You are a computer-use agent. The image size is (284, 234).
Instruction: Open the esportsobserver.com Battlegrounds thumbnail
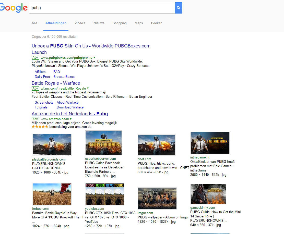coord(104,143)
